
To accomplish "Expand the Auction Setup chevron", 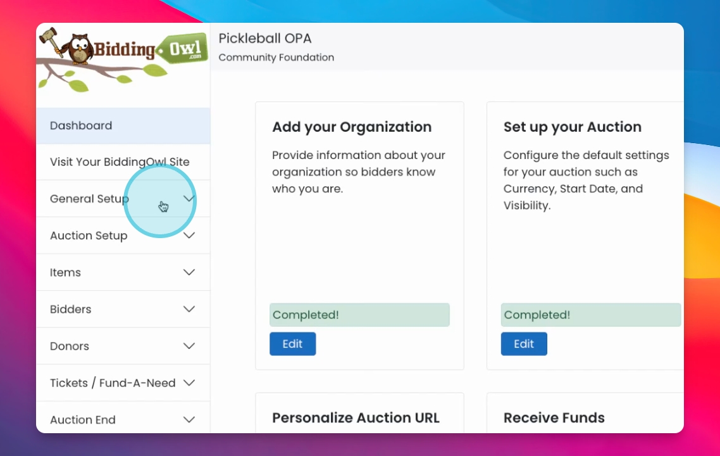I will pyautogui.click(x=189, y=236).
